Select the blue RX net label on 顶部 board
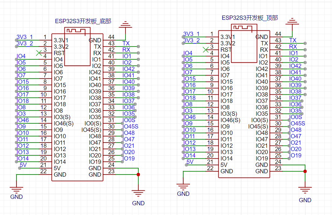The height and width of the screenshot is (215, 332). pos(293,47)
